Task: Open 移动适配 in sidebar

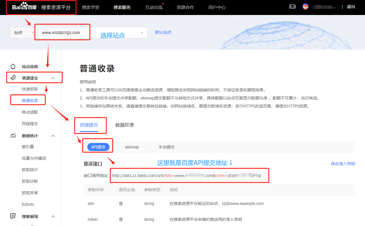Action: click(x=30, y=112)
